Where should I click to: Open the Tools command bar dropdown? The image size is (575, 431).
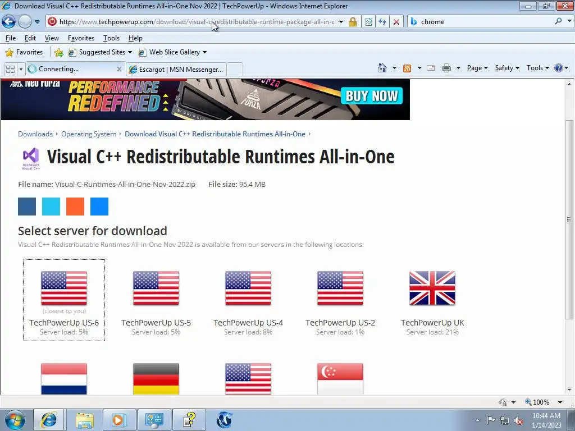537,68
